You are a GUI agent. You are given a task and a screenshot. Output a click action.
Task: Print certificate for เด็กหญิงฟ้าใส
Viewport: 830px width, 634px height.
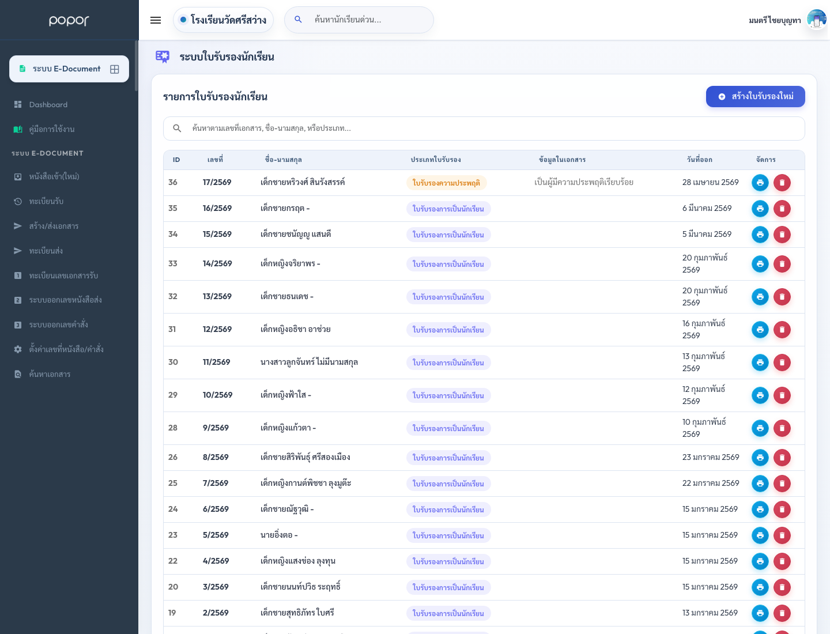tap(760, 395)
